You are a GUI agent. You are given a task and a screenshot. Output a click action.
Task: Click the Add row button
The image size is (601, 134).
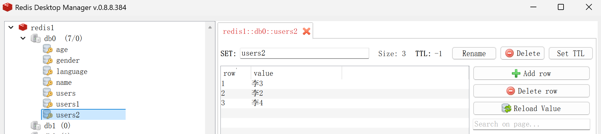[532, 73]
